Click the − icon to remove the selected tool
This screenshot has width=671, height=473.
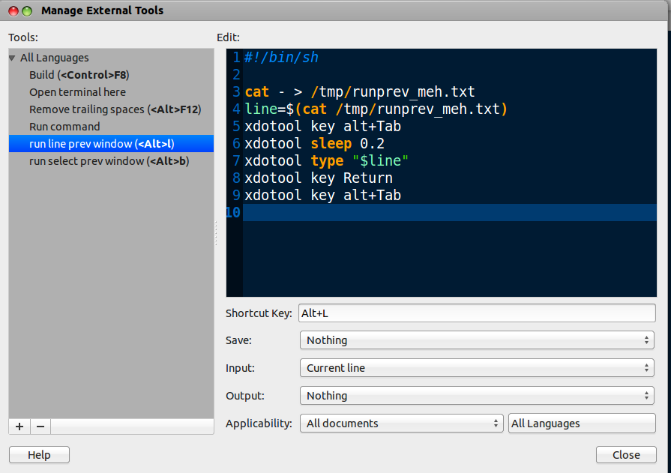tap(40, 427)
